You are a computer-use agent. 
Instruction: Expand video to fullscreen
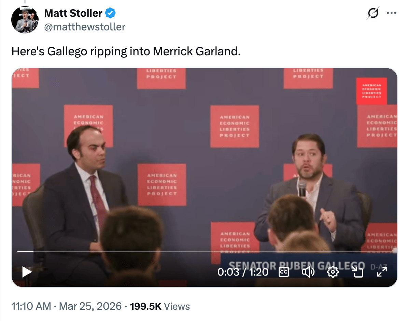click(382, 272)
